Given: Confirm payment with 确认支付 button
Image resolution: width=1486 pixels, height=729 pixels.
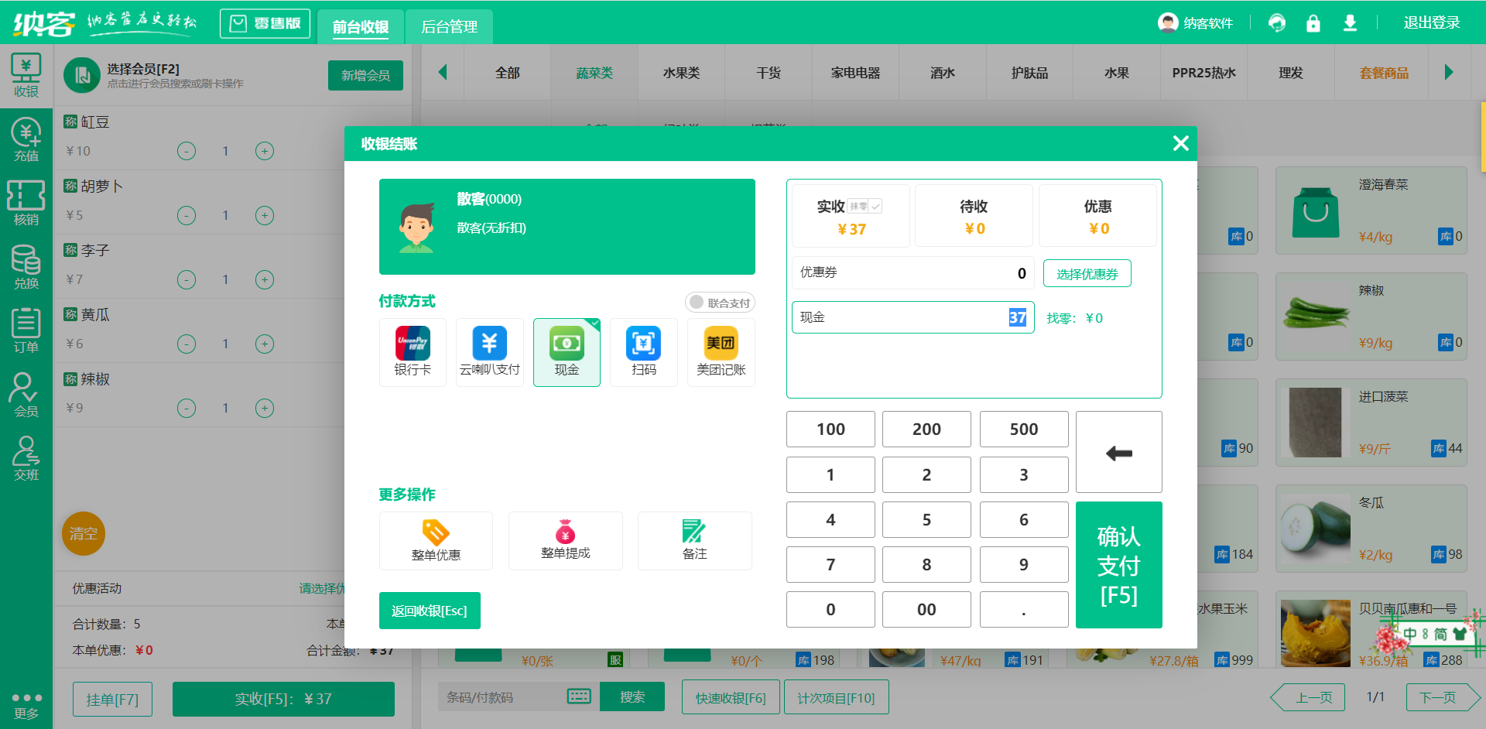Looking at the screenshot, I should coord(1118,565).
